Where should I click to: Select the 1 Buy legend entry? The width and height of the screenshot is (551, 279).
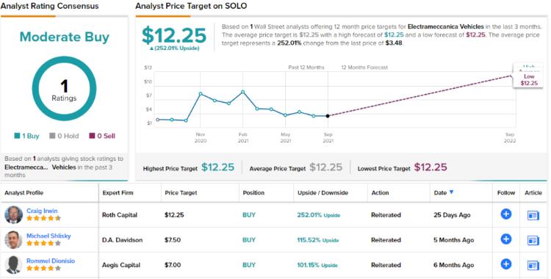tap(26, 136)
